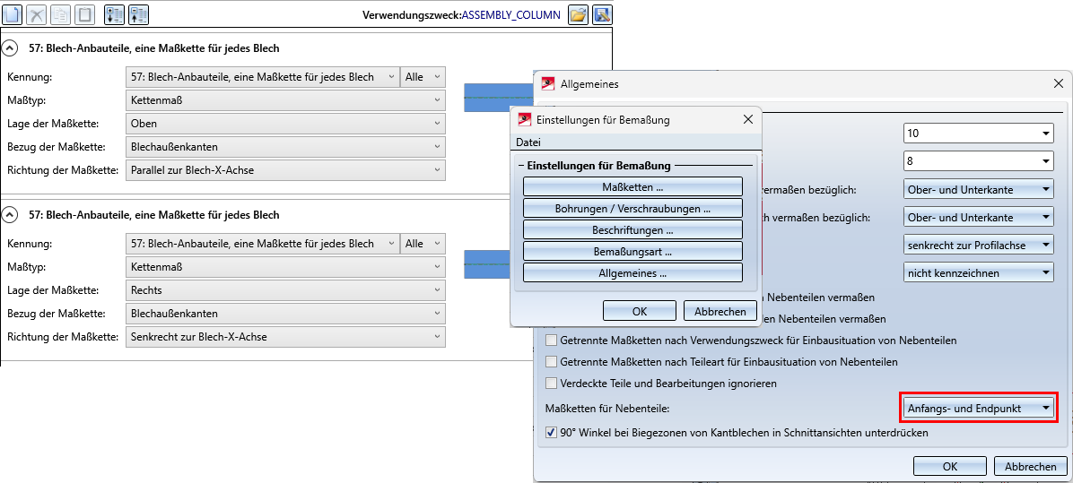Open the first section's Maßtyp Kettenmaß dropdown
Screen dimensions: 1073x483
pos(285,100)
